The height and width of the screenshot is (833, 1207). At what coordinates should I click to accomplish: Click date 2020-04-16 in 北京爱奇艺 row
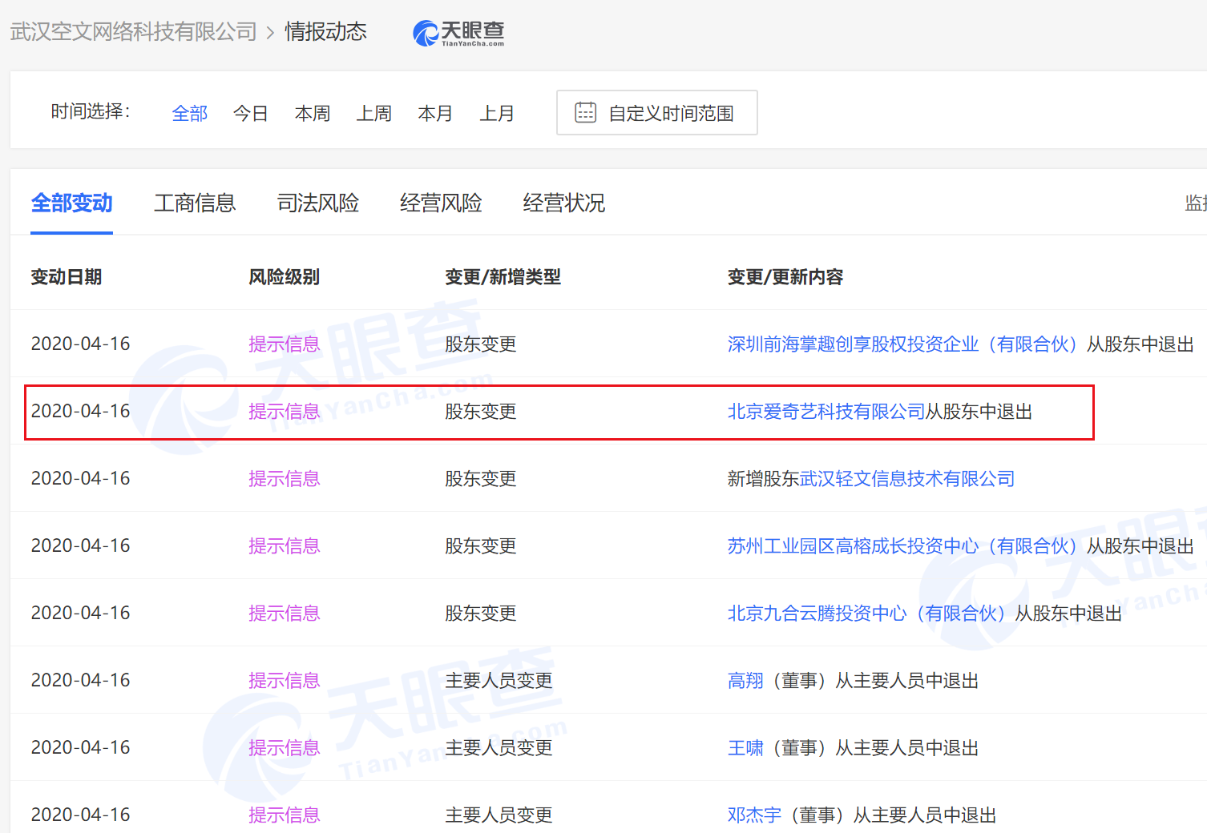(x=80, y=411)
